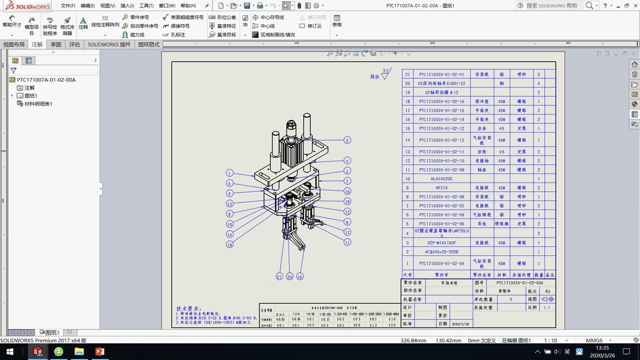This screenshot has width=640, height=360.
Task: Switch to the 图纸格式 tab
Action: [149, 44]
